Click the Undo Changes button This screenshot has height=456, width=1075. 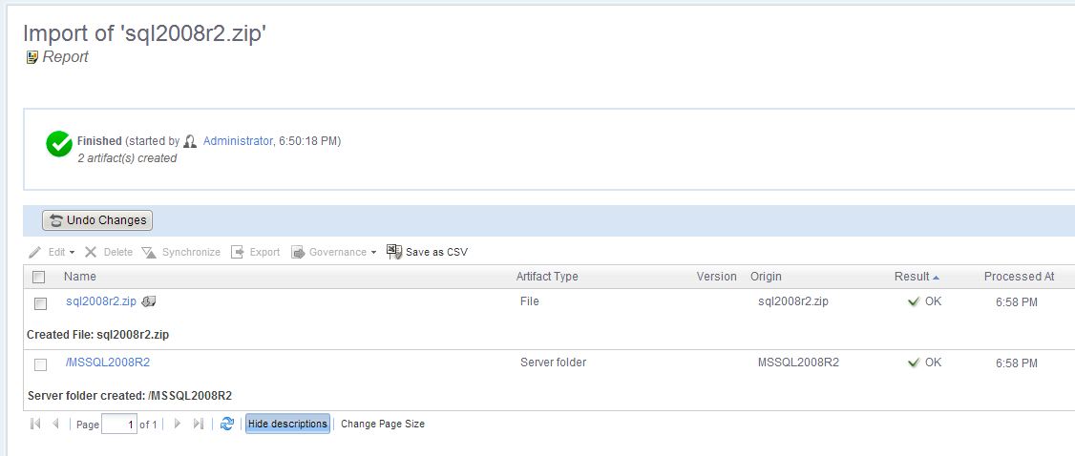coord(97,220)
